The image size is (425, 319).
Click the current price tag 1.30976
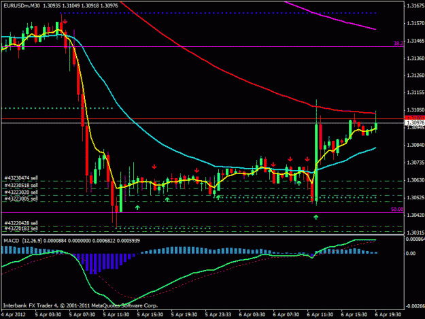(x=415, y=123)
